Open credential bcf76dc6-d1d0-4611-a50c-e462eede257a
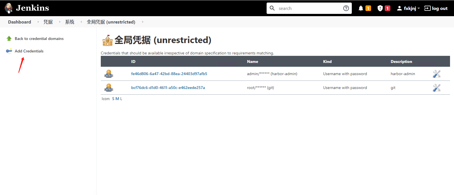454x195 pixels. pyautogui.click(x=168, y=88)
